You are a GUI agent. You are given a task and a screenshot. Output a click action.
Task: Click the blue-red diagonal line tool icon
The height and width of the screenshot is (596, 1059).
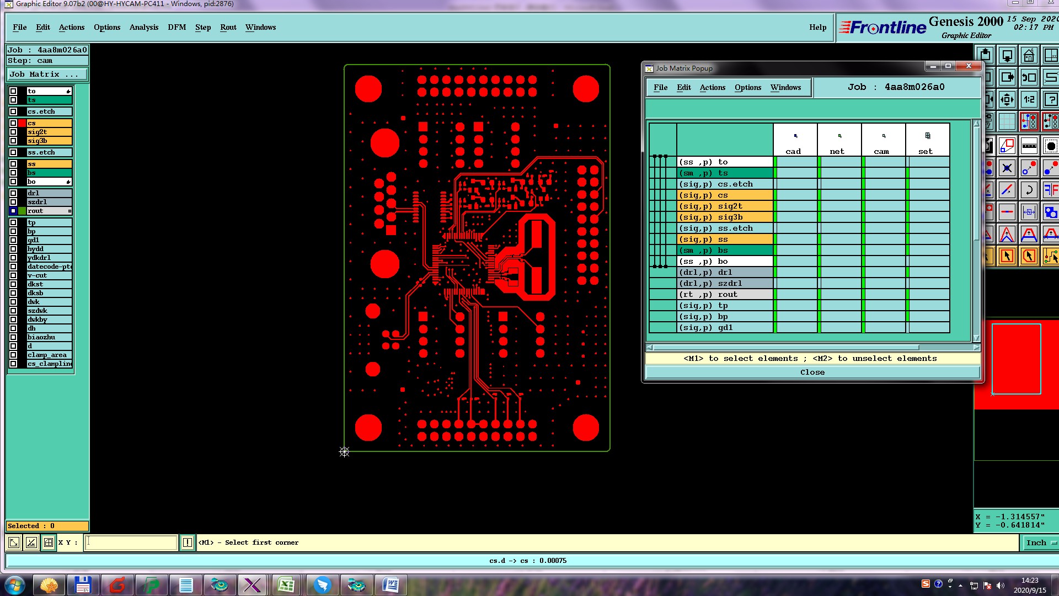1007,190
